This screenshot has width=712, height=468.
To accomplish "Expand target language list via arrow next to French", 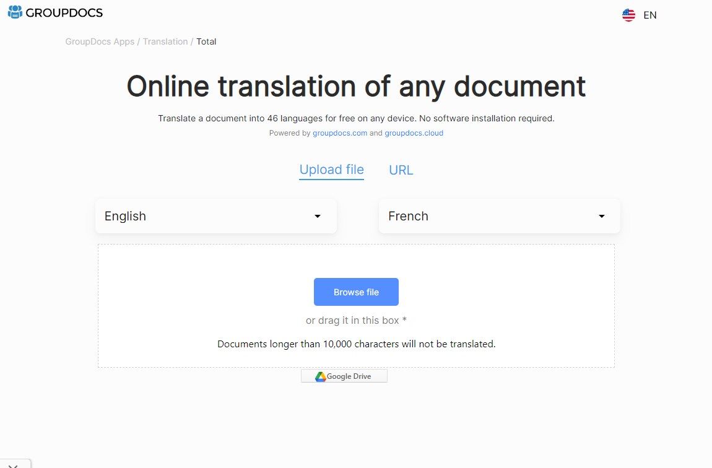I will (x=602, y=217).
